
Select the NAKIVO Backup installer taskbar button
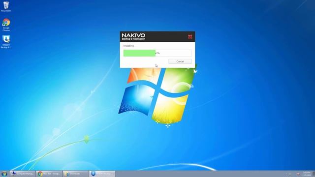click(102, 174)
